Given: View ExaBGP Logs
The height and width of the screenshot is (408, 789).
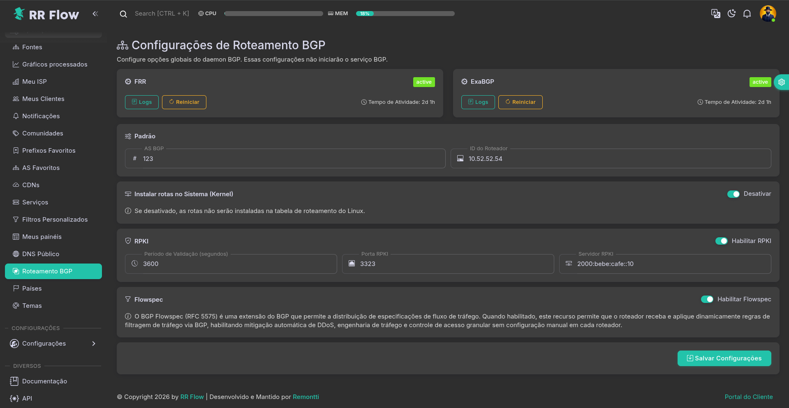Looking at the screenshot, I should tap(478, 102).
